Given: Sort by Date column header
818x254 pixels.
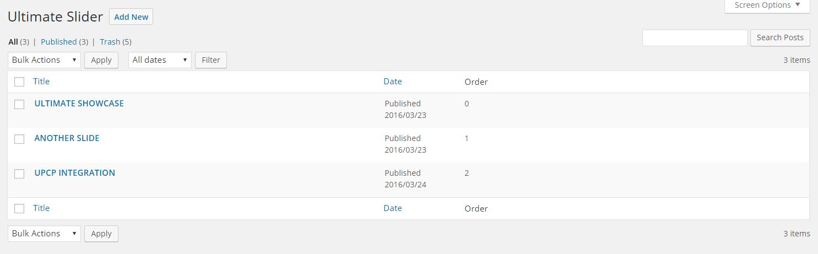Looking at the screenshot, I should coord(393,81).
